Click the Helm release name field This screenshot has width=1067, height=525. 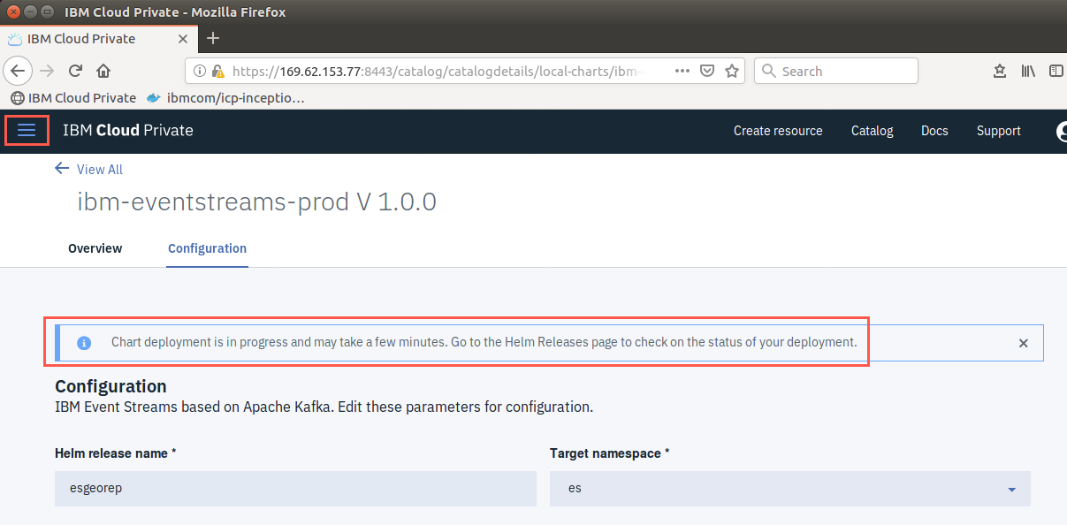coord(295,489)
